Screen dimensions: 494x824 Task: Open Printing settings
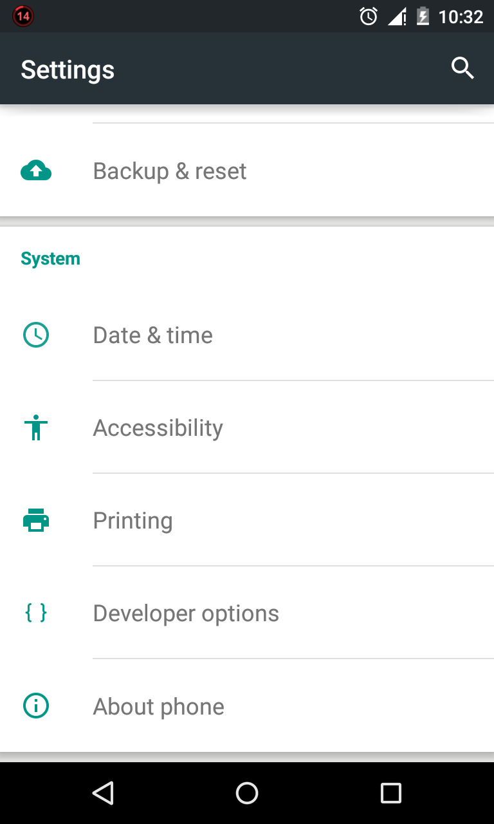247,520
